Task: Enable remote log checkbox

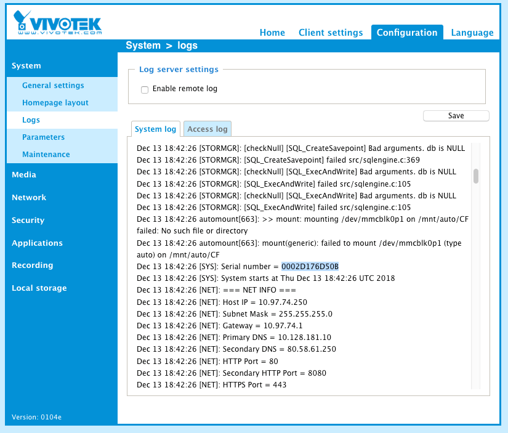Action: tap(145, 89)
